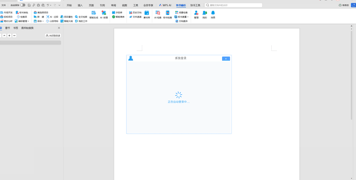Click the 文档差异 ribbon button
The image size is (356, 180).
(x=182, y=21)
